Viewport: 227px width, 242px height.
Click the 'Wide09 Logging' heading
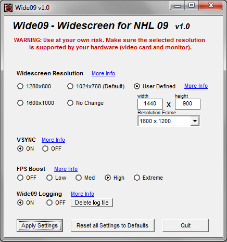tap(39, 194)
